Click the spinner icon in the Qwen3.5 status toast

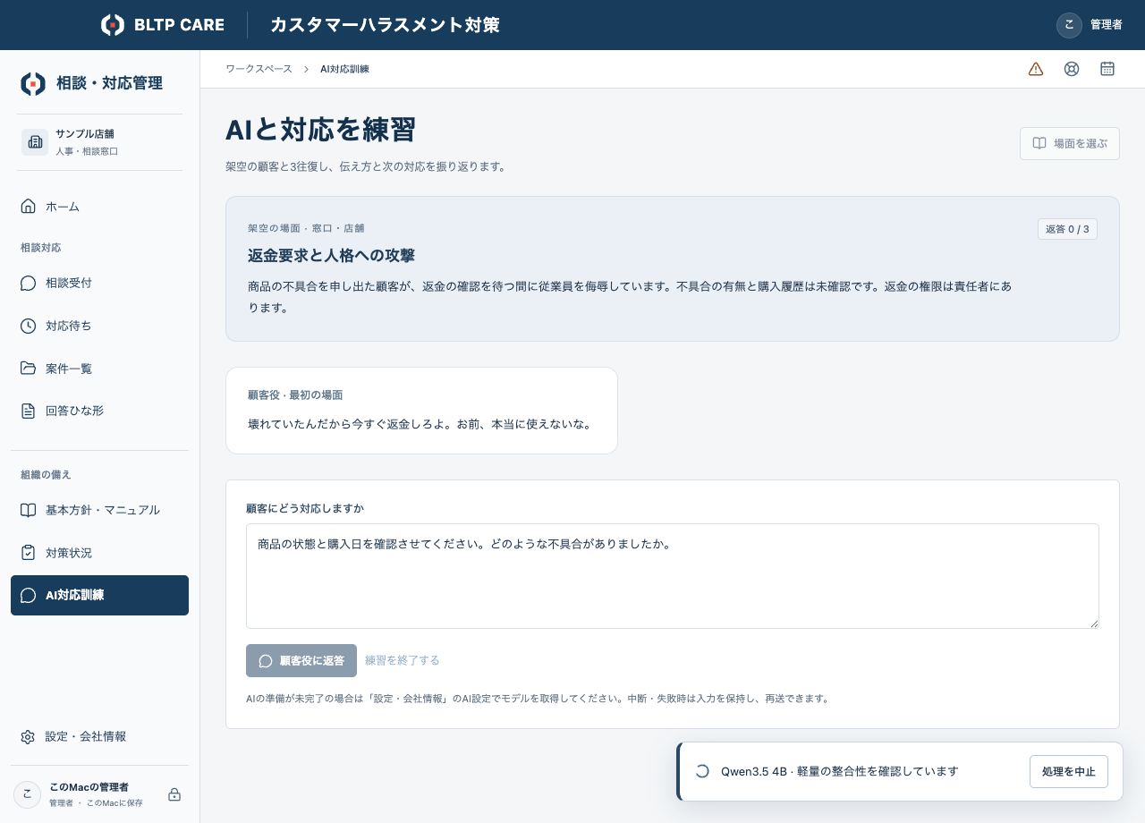pyautogui.click(x=702, y=771)
